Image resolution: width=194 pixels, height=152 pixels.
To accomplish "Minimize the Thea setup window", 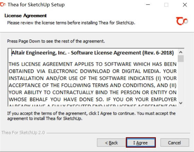I will 148,5.
